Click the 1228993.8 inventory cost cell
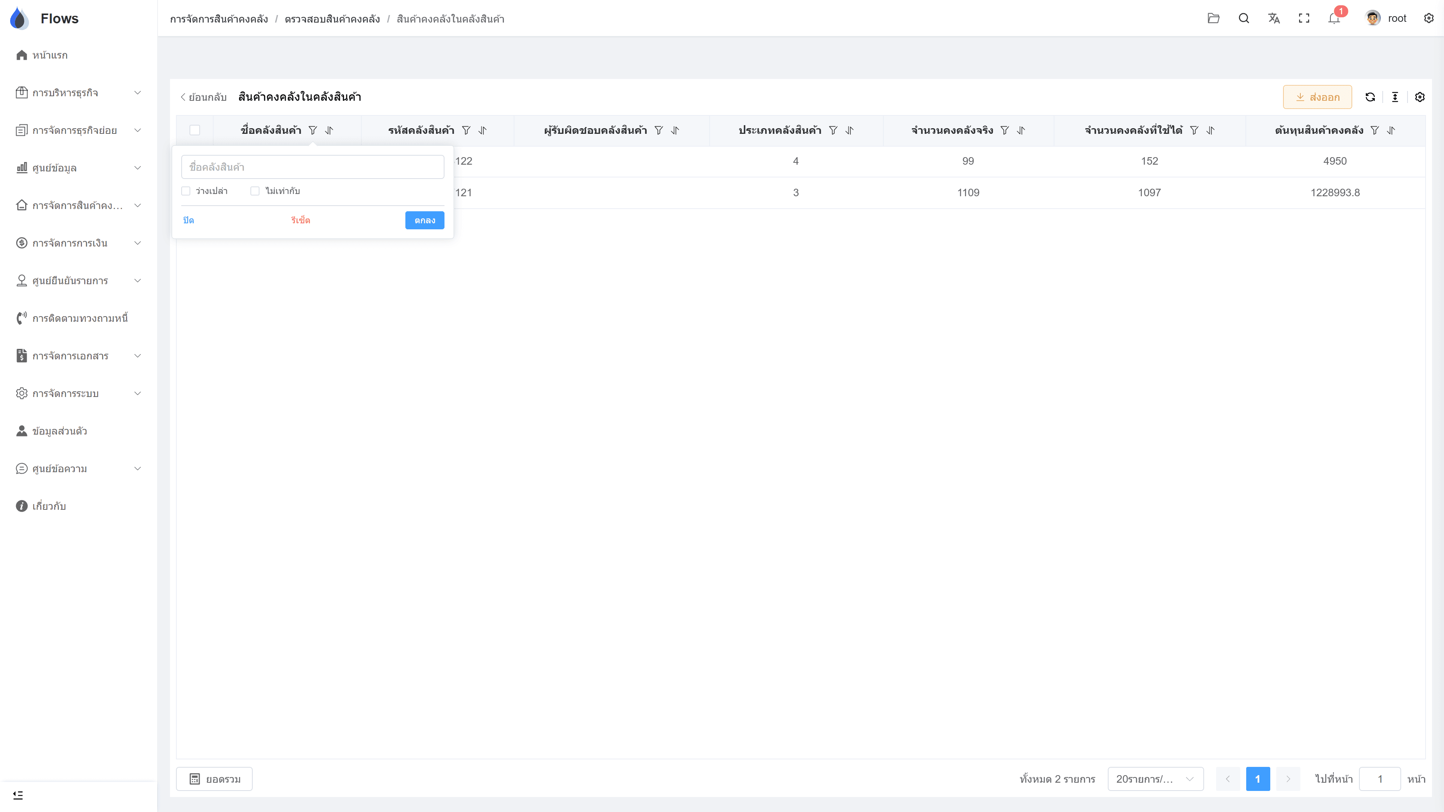Image resolution: width=1444 pixels, height=812 pixels. (x=1335, y=193)
